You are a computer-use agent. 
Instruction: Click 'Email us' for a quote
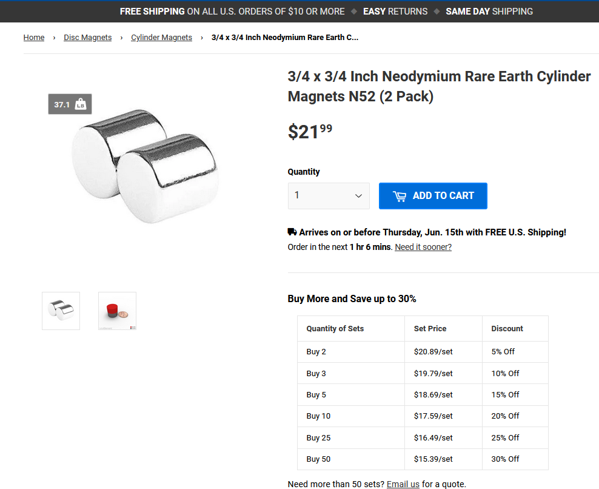[x=403, y=484]
